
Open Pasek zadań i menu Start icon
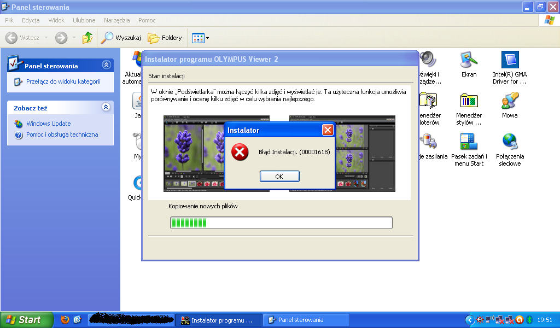(x=469, y=142)
